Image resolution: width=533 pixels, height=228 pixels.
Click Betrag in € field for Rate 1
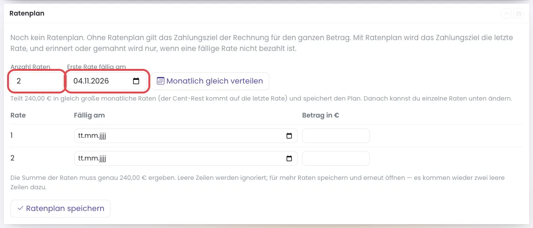336,136
